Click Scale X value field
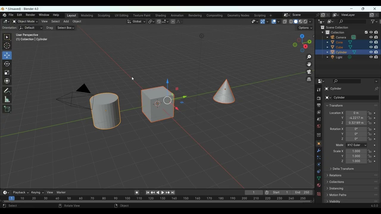Screen dimensions: 381x214 pyautogui.click(x=356, y=151)
